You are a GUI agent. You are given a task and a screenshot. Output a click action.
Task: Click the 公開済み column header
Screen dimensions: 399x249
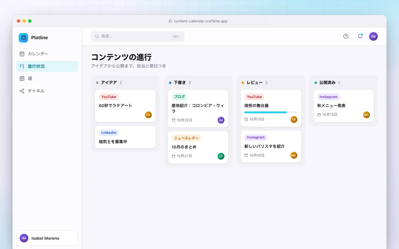[x=327, y=82]
